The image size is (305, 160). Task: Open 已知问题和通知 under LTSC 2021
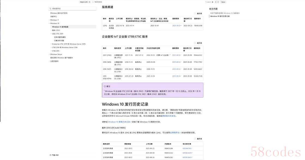pos(60,37)
